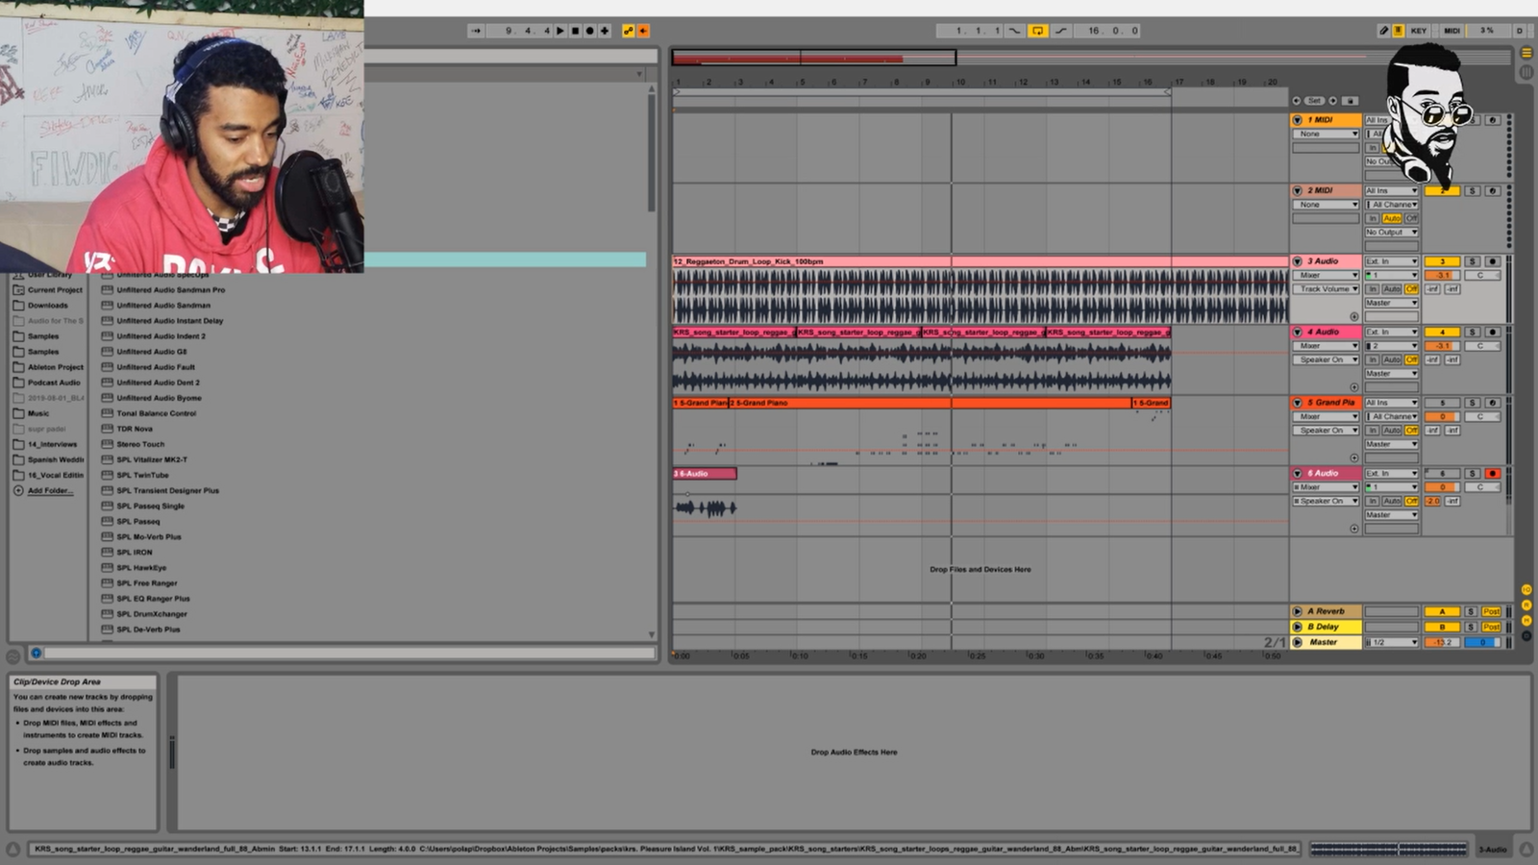Toggle the Loop switch in the transport bar
The image size is (1538, 865).
click(x=1037, y=31)
